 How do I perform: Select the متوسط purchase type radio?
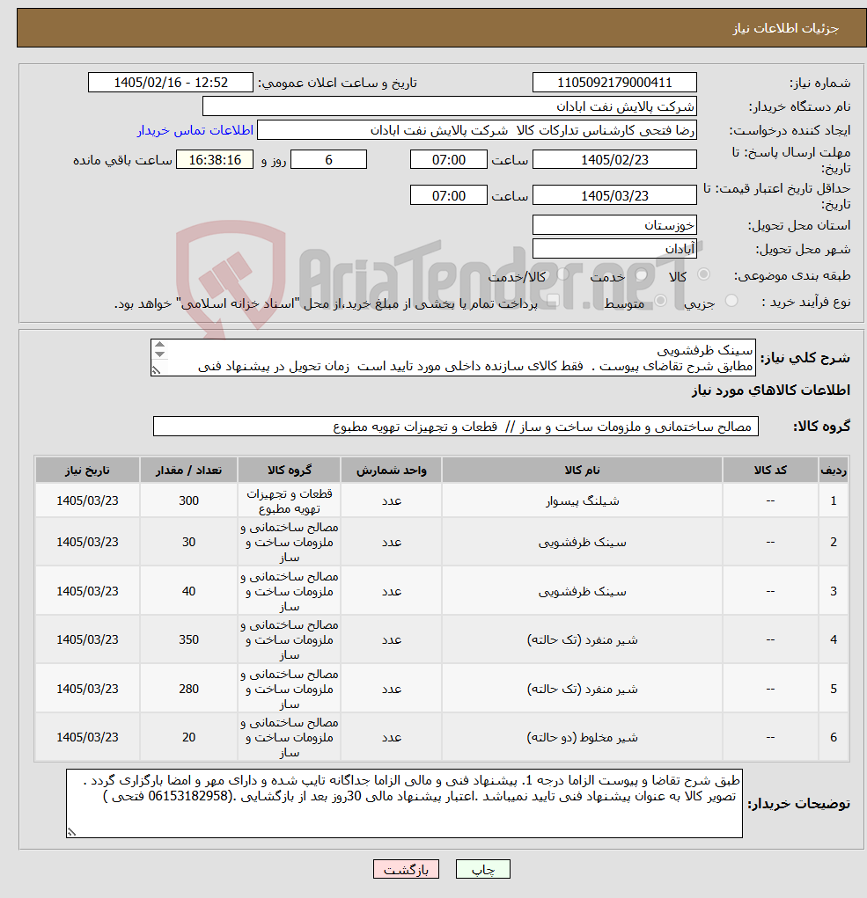[661, 301]
